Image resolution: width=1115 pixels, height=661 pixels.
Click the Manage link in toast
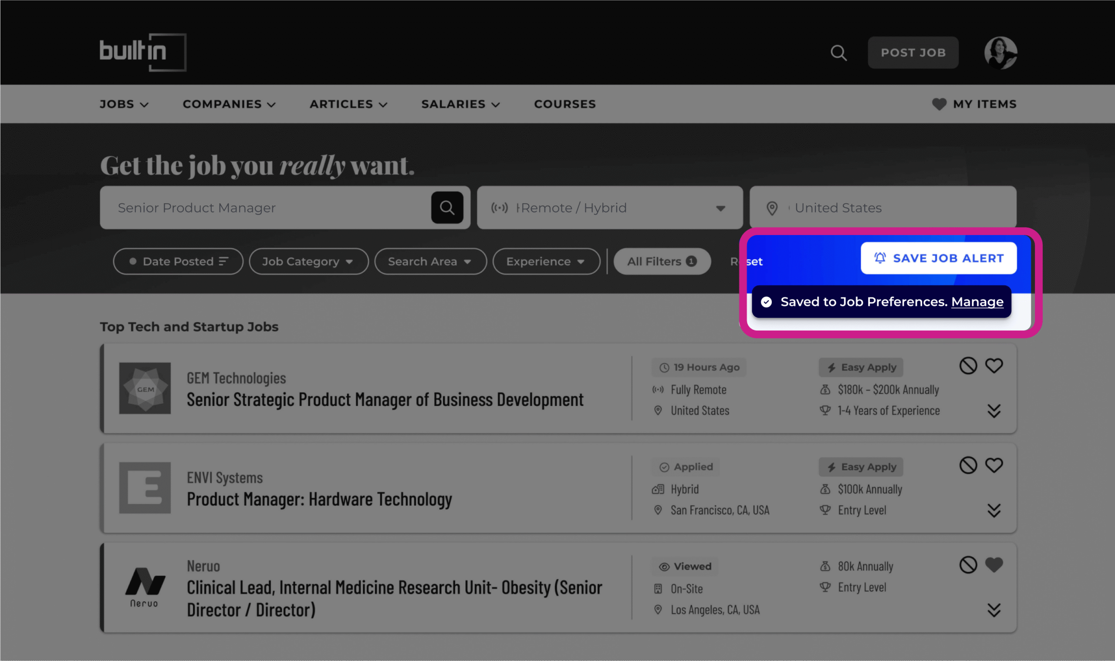977,302
